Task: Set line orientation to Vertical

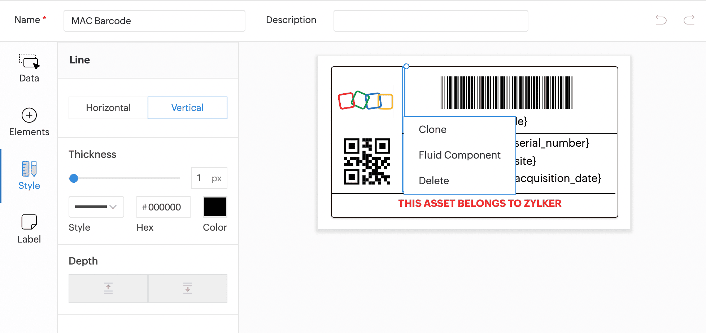Action: pyautogui.click(x=187, y=108)
